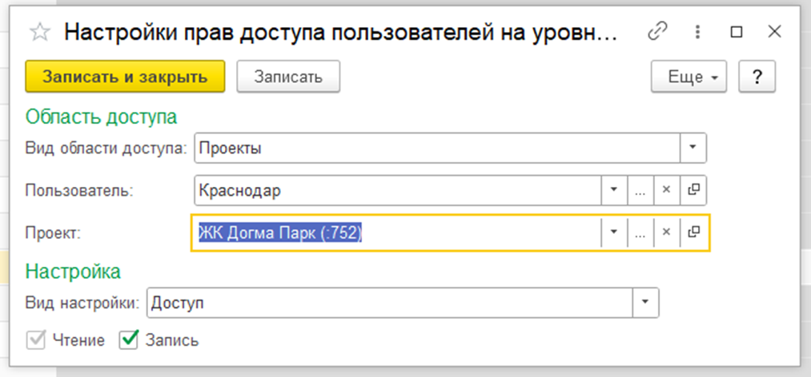The height and width of the screenshot is (377, 811).
Task: Copy link to this form icon
Action: 657,32
